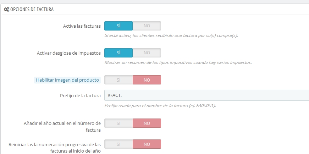Enable invoices with the SÍ option

118,26
